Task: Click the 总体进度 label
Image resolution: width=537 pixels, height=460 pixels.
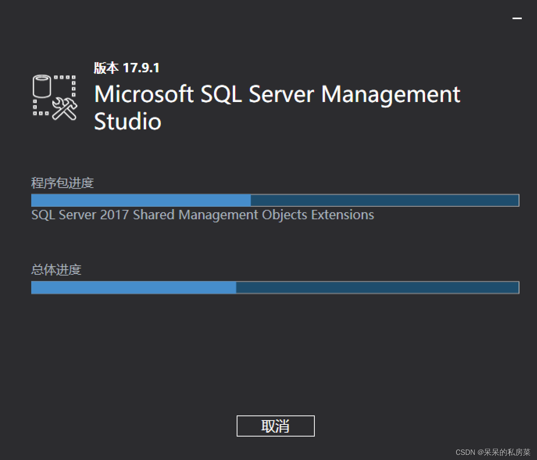Action: pyautogui.click(x=56, y=270)
